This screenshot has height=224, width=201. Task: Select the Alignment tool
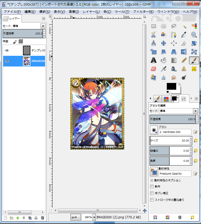(174, 43)
